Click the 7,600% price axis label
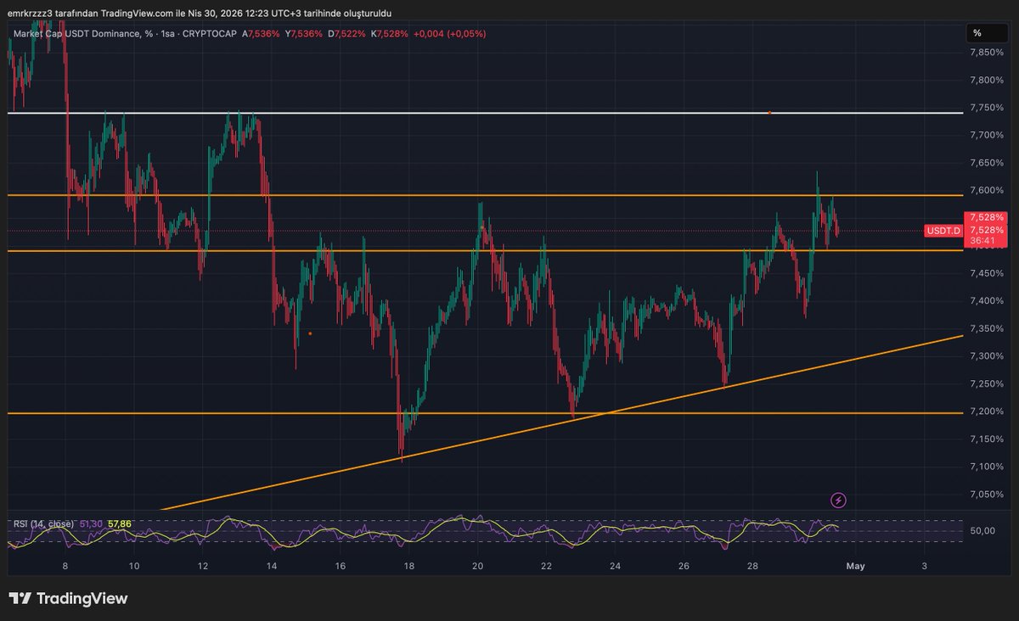1019x621 pixels. [987, 190]
